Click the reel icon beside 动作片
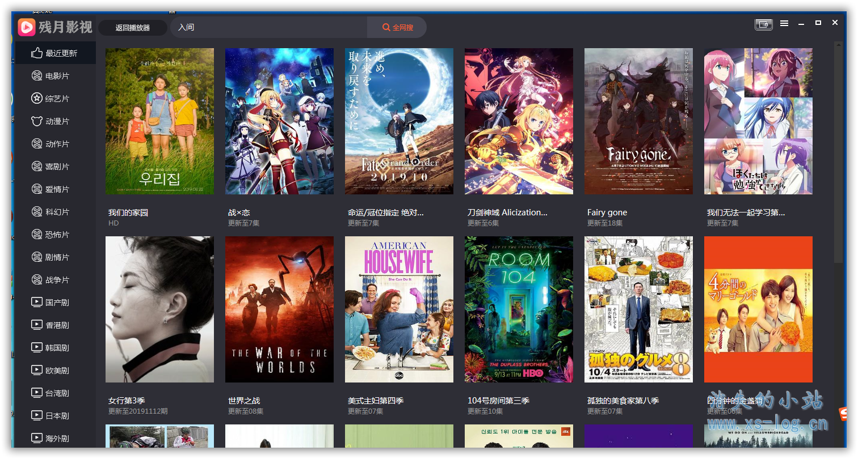858x459 pixels. (x=37, y=143)
